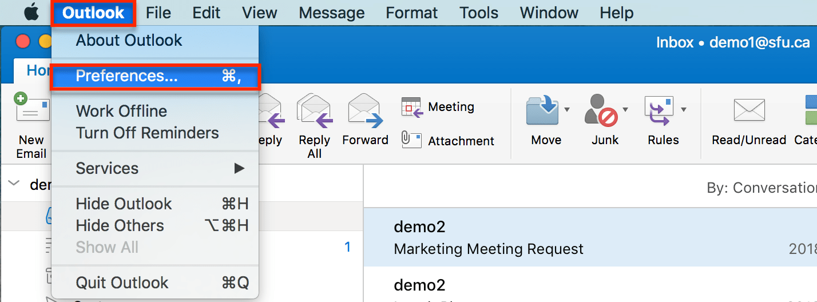Open the Tools menu
The width and height of the screenshot is (817, 302).
pyautogui.click(x=479, y=13)
